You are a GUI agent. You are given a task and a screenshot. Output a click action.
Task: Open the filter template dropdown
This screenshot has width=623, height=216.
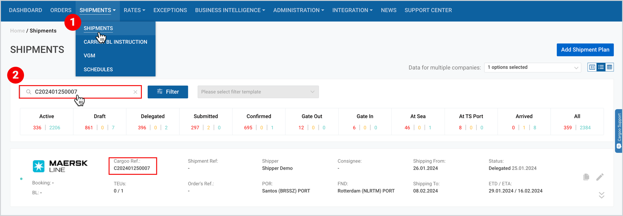tap(258, 92)
